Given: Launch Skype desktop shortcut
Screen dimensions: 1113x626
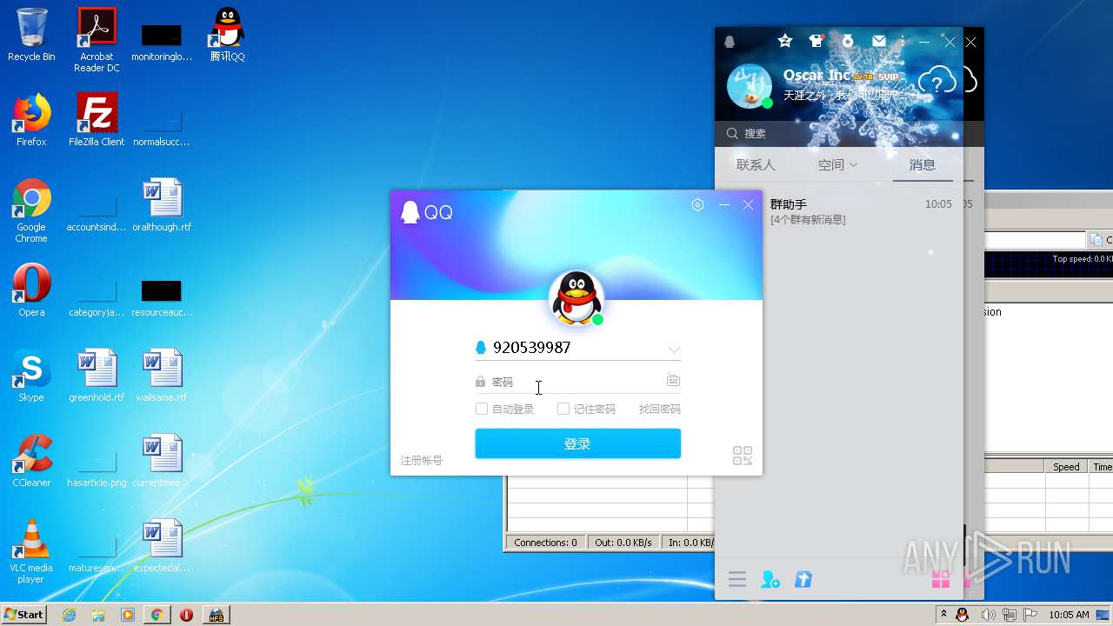Looking at the screenshot, I should point(31,376).
